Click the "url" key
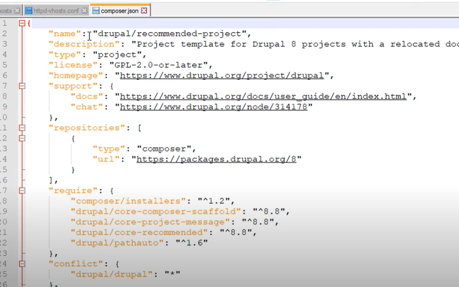The width and height of the screenshot is (459, 287). coord(106,159)
